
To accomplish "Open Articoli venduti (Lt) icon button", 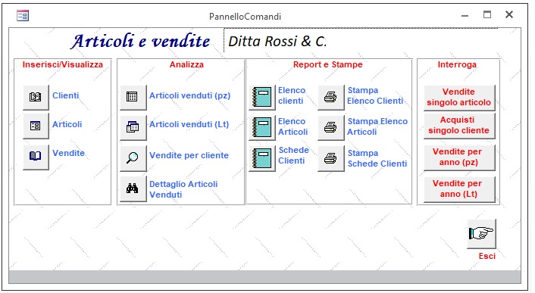I will [133, 127].
